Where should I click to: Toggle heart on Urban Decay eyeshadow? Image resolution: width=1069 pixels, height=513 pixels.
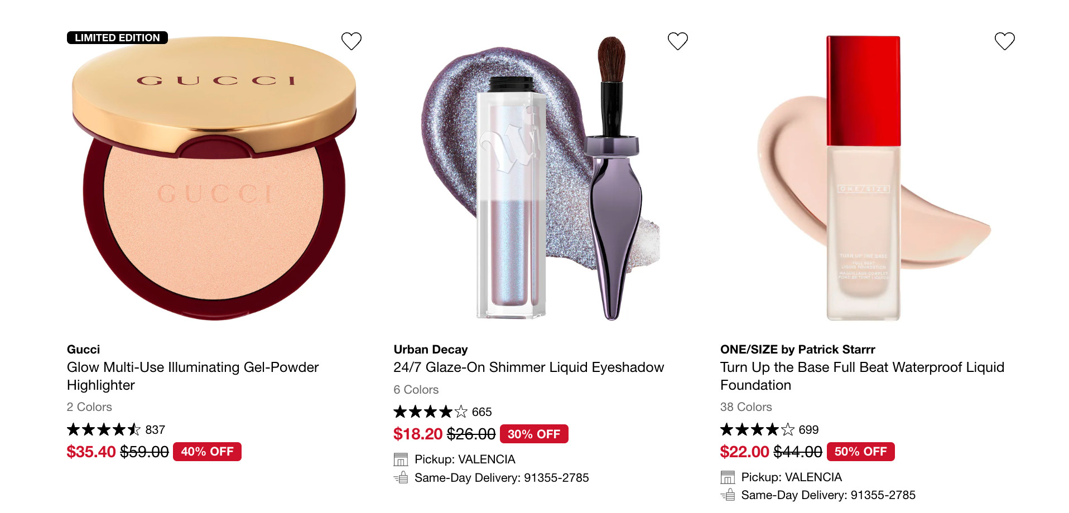point(678,41)
